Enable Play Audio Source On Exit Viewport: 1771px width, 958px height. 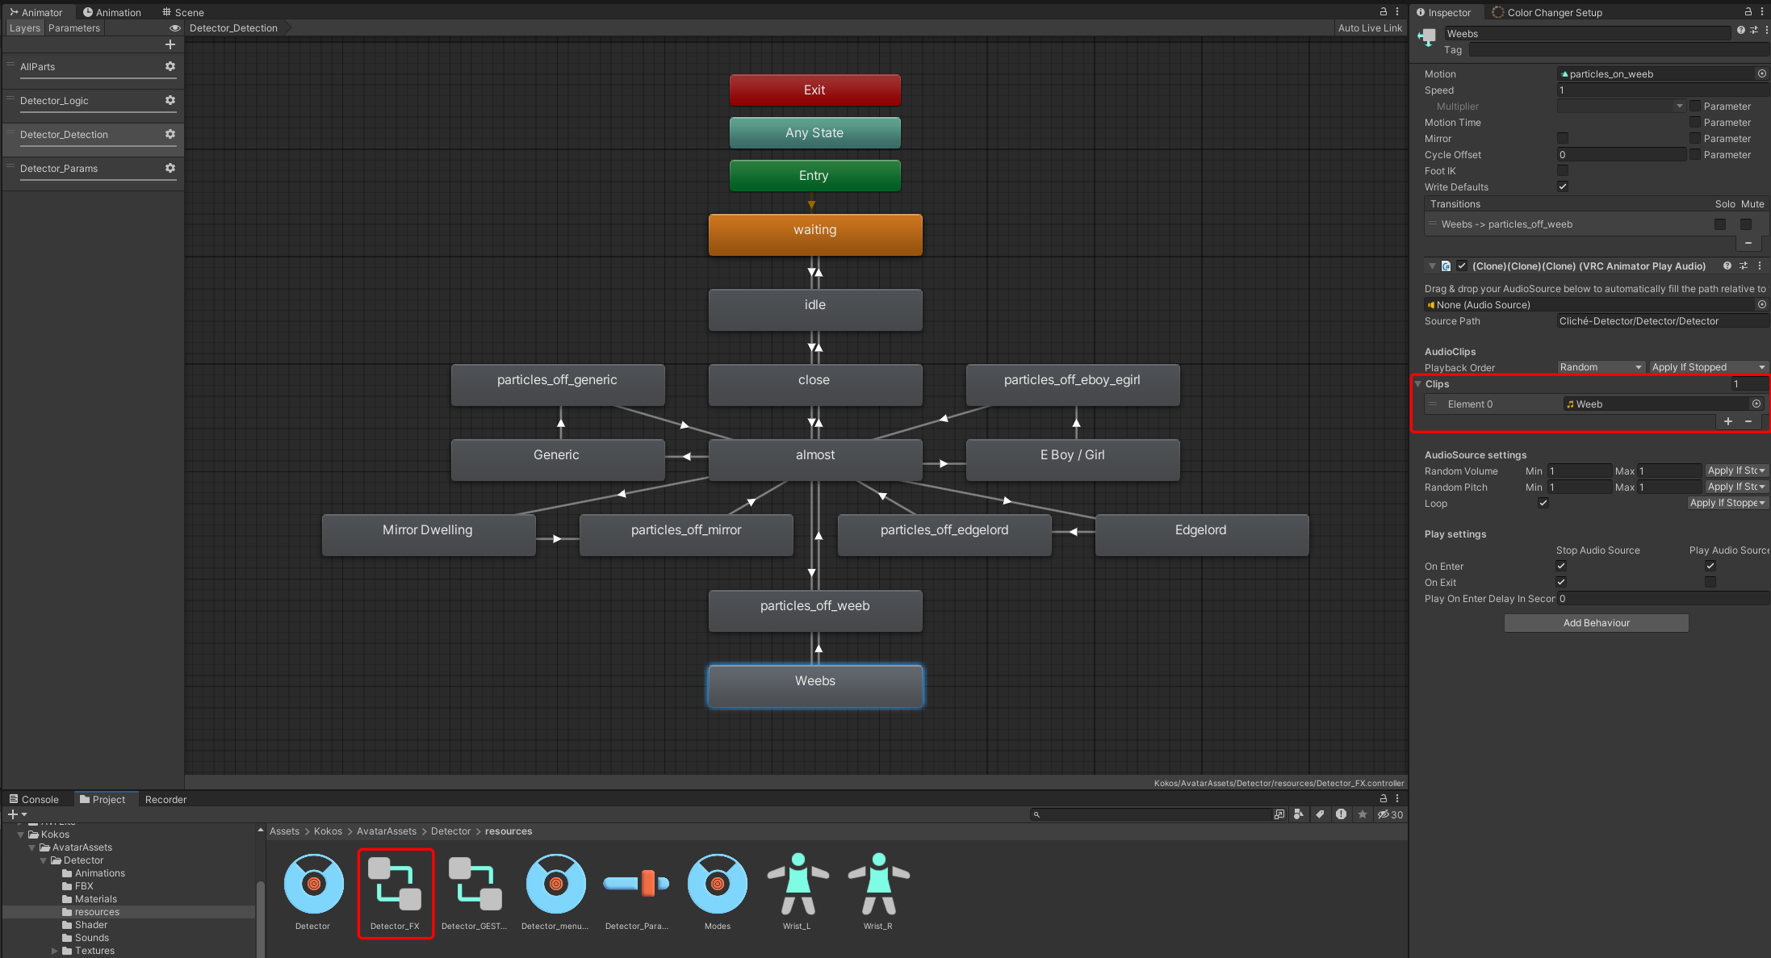[1710, 582]
